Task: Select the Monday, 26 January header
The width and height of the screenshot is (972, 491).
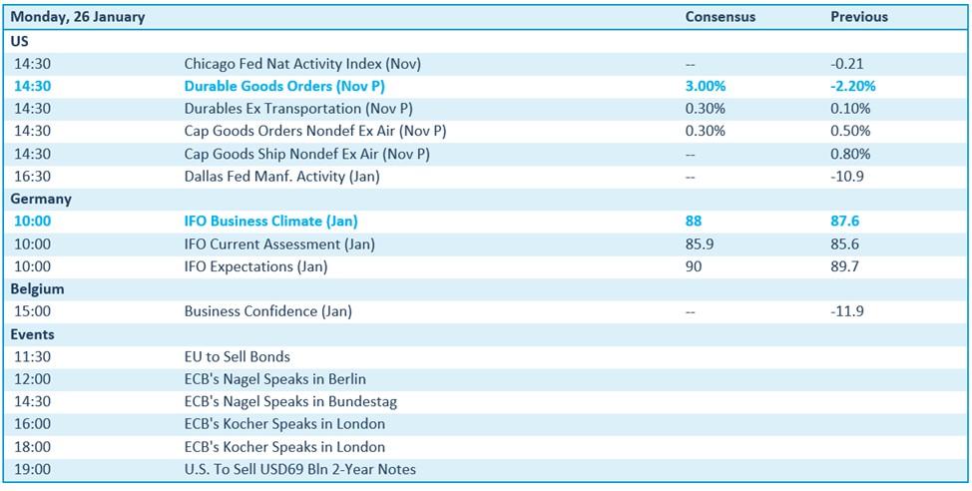Action: [x=78, y=17]
